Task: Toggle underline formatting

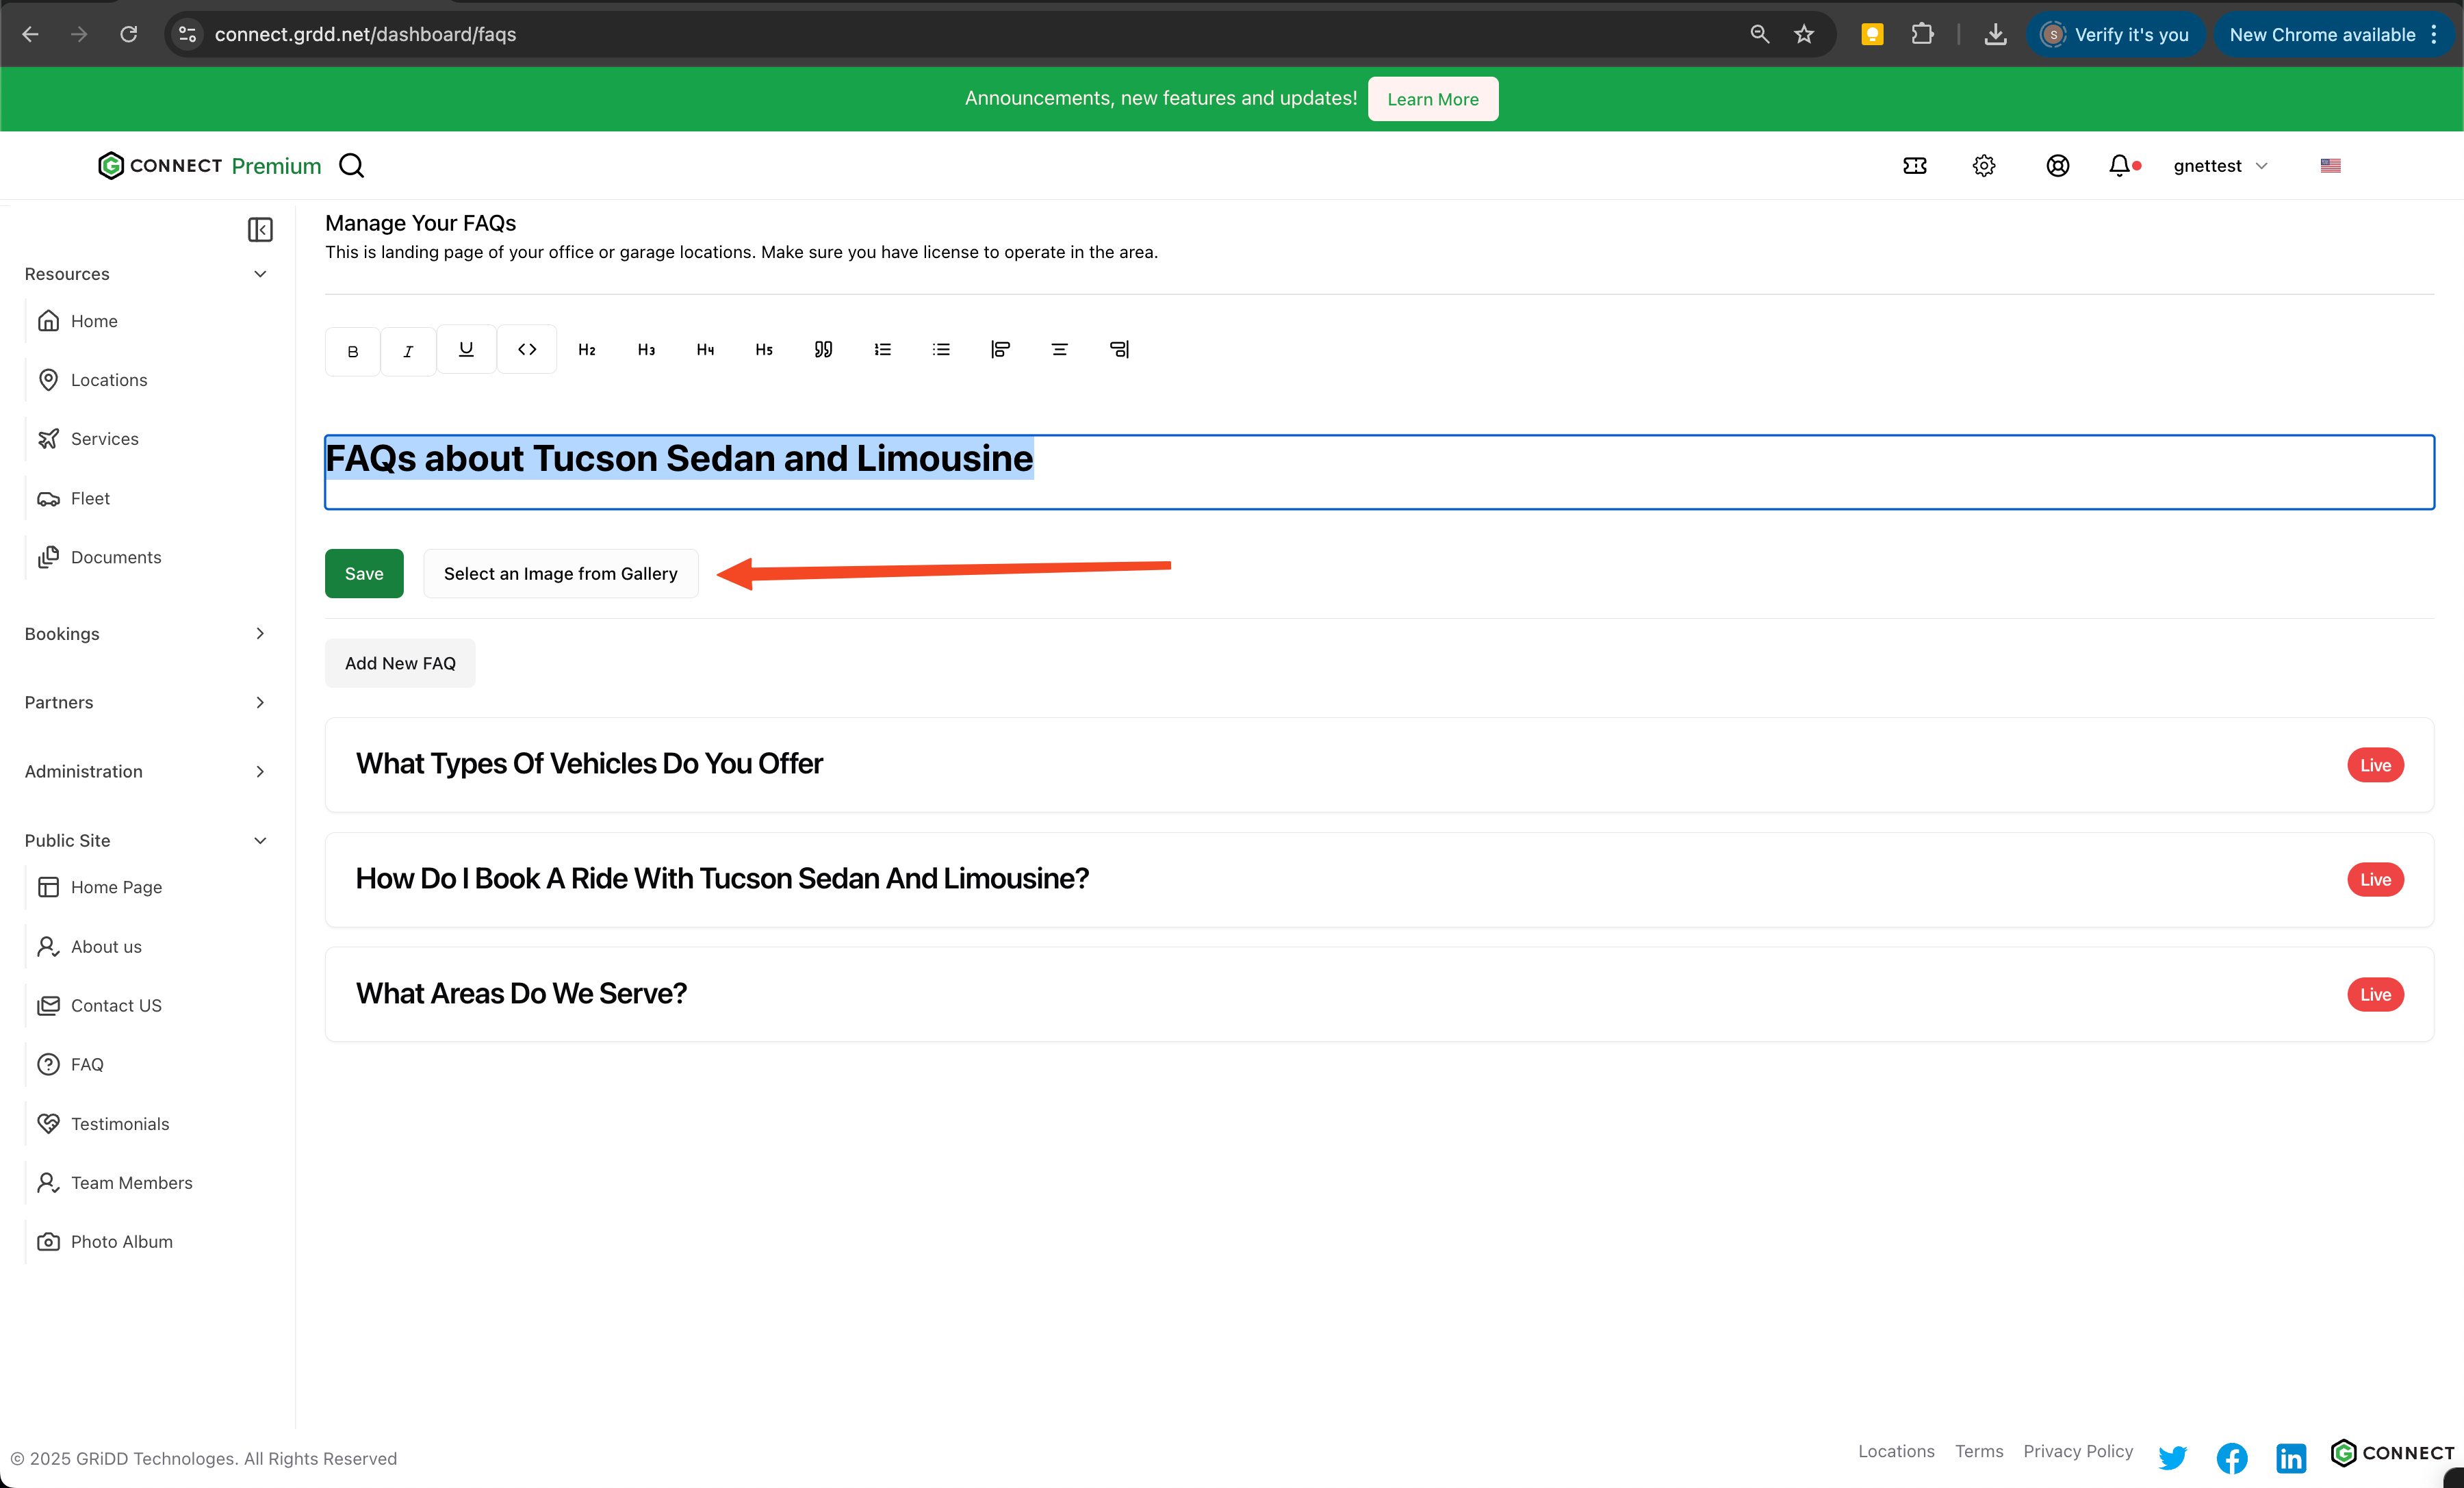Action: coord(466,349)
